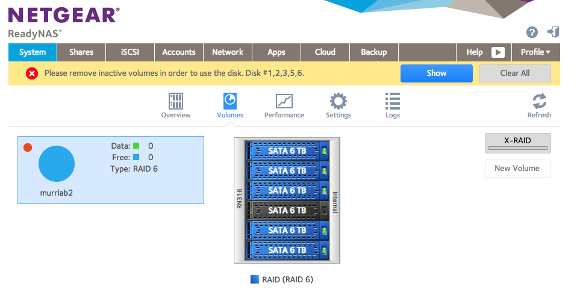Select the Volumes pie chart icon
This screenshot has height=307, width=577.
(x=230, y=100)
